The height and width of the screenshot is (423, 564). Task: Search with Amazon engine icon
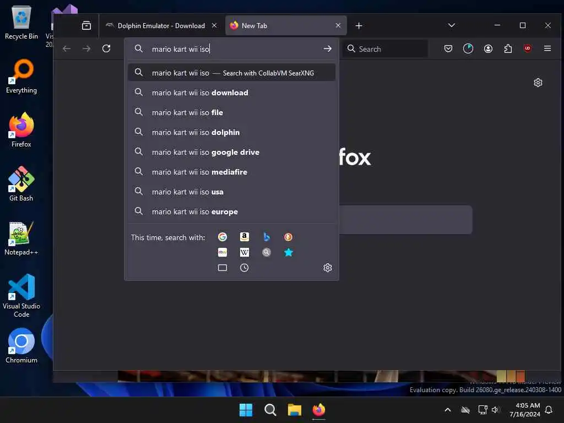(x=244, y=237)
